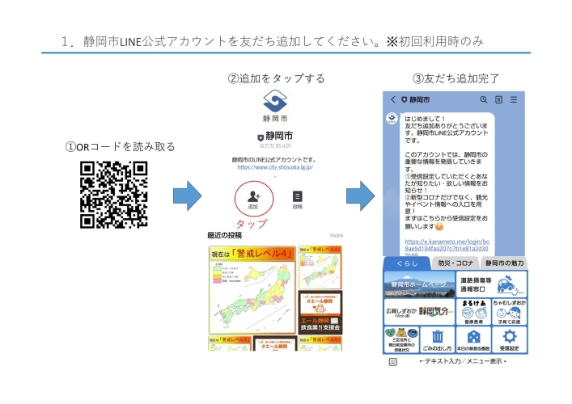
Task: Click the テキスト入力/メニュー表示 bar
Action: coord(463,361)
